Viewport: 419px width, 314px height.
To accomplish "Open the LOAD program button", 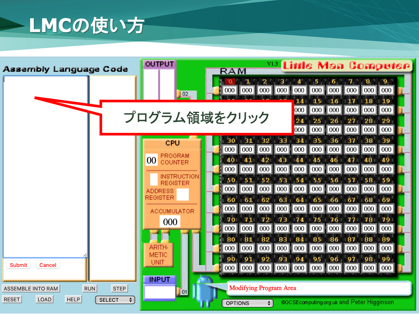I will pyautogui.click(x=45, y=299).
